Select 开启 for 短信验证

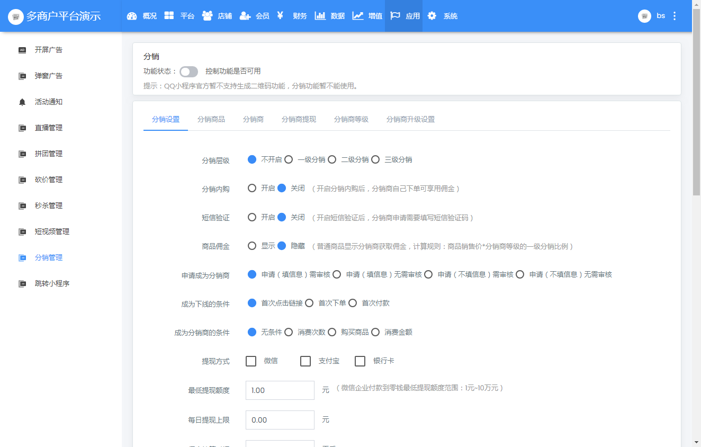(252, 217)
